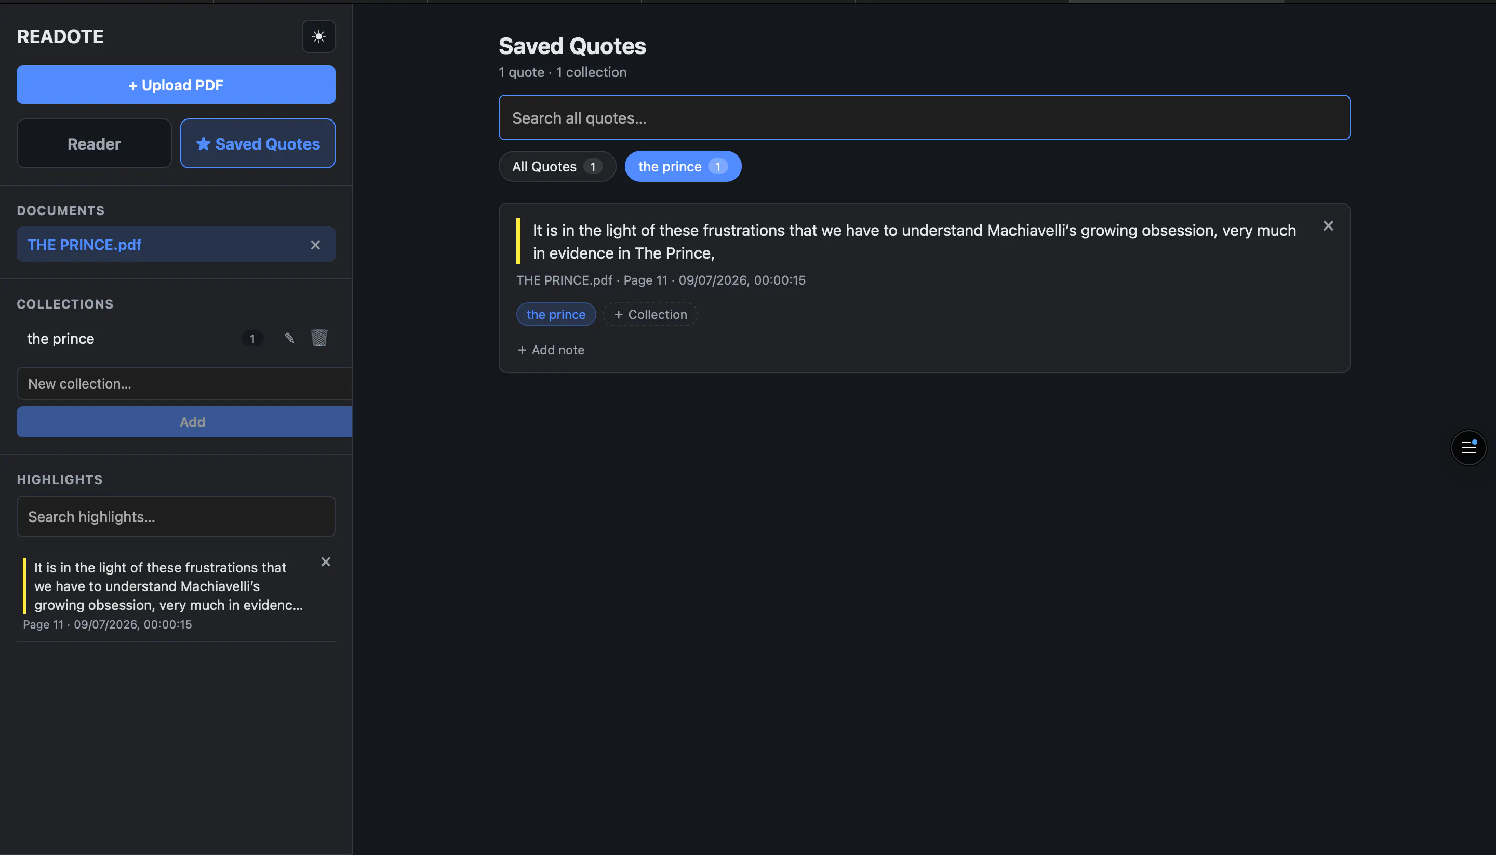Open the floating menu list icon

tap(1468, 447)
